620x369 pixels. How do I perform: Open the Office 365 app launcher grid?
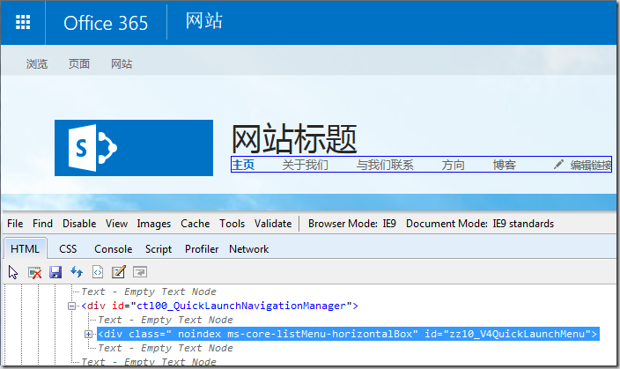pyautogui.click(x=23, y=22)
